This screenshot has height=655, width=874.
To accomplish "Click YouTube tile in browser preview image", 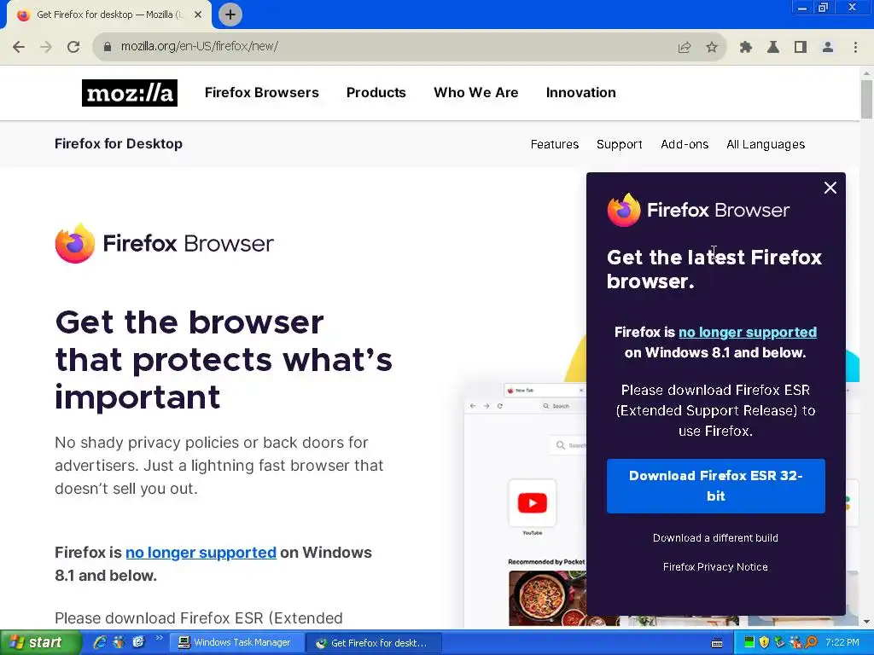I will point(533,503).
